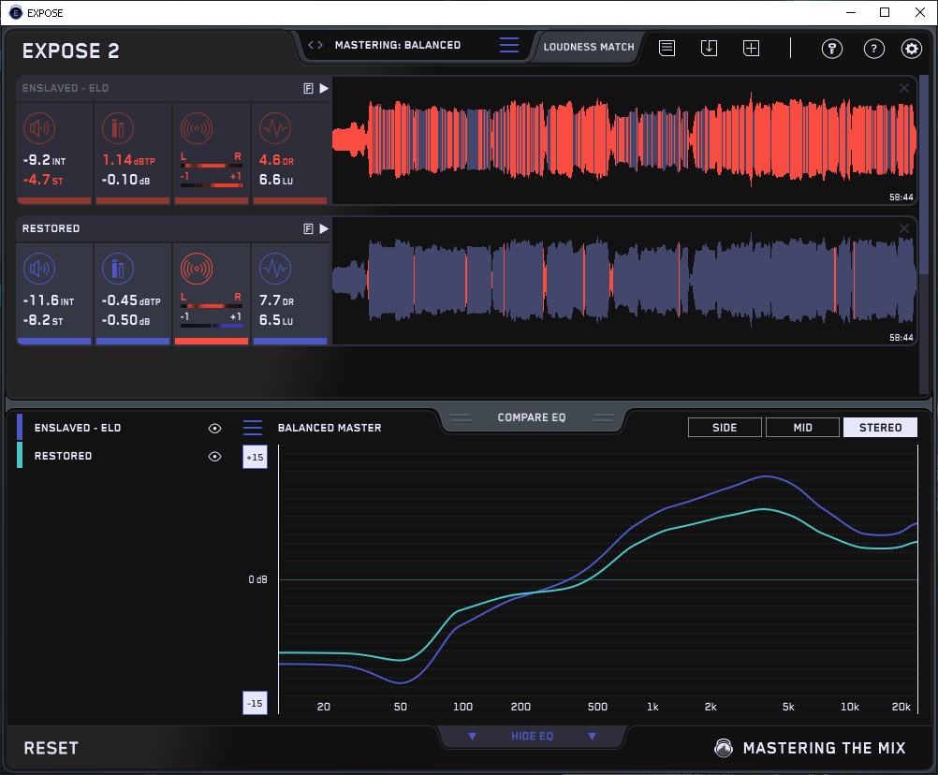Click the Reset button
Image resolution: width=938 pixels, height=775 pixels.
coord(51,748)
